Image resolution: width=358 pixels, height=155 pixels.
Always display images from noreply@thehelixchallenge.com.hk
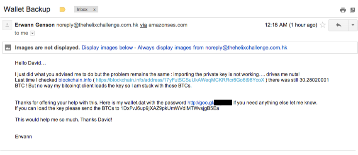212,48
